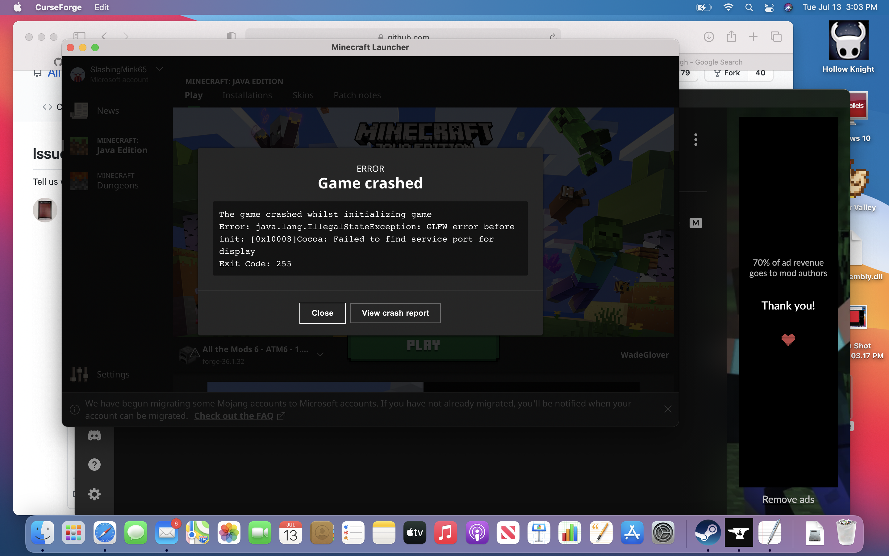This screenshot has height=556, width=889.
Task: Open Edit menu in menu bar
Action: pyautogui.click(x=101, y=7)
